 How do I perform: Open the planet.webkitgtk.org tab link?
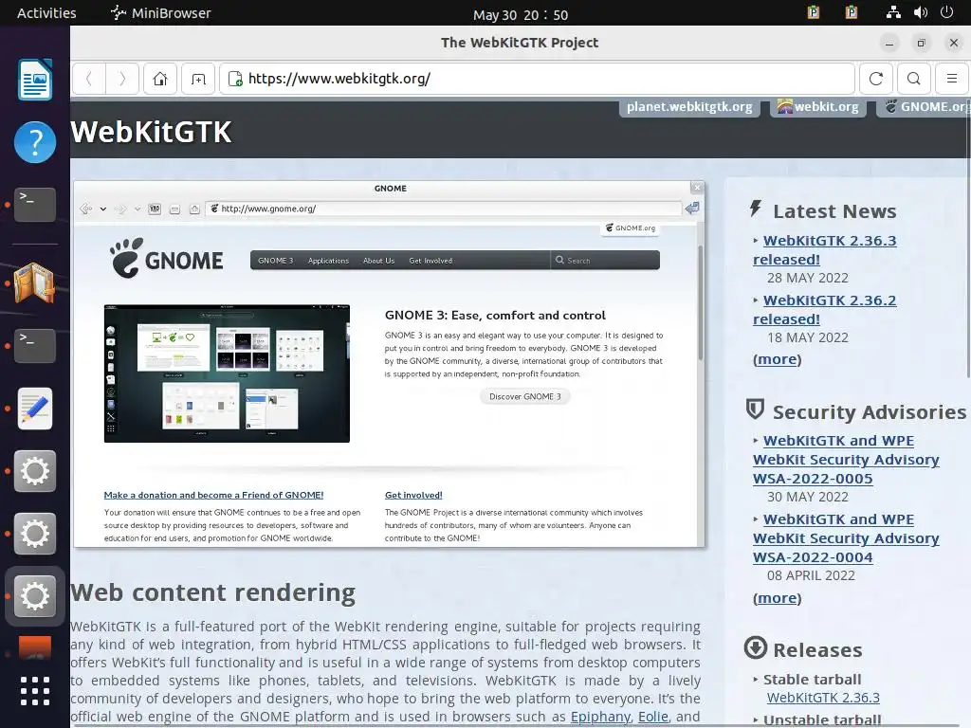pyautogui.click(x=689, y=106)
